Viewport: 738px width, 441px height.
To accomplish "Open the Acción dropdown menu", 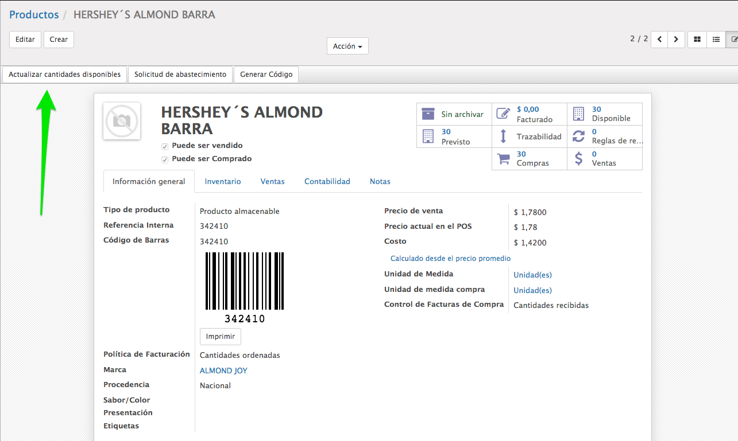I will pyautogui.click(x=347, y=46).
